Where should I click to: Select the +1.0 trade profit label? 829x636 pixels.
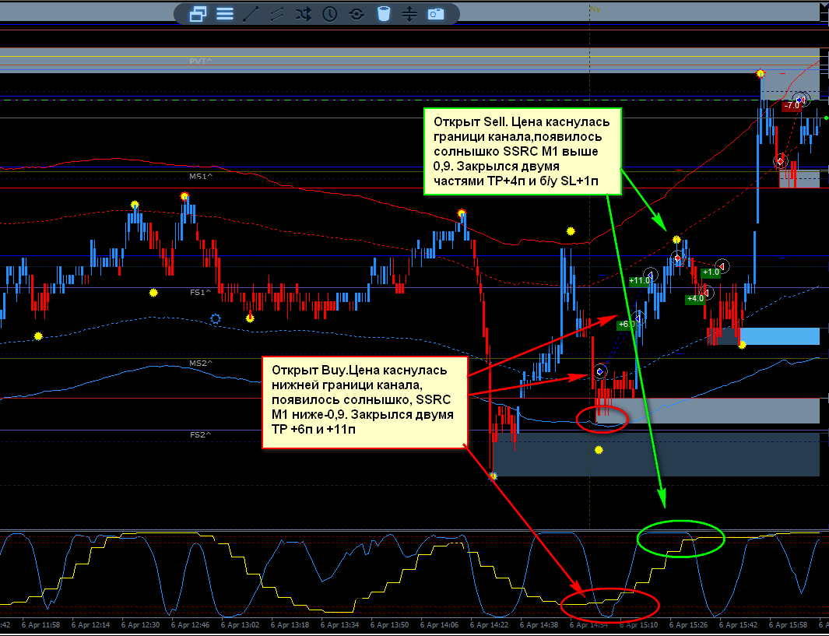click(711, 272)
